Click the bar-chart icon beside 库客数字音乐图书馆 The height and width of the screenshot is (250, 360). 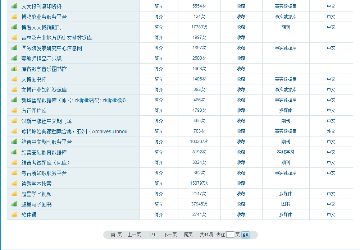coord(14,69)
